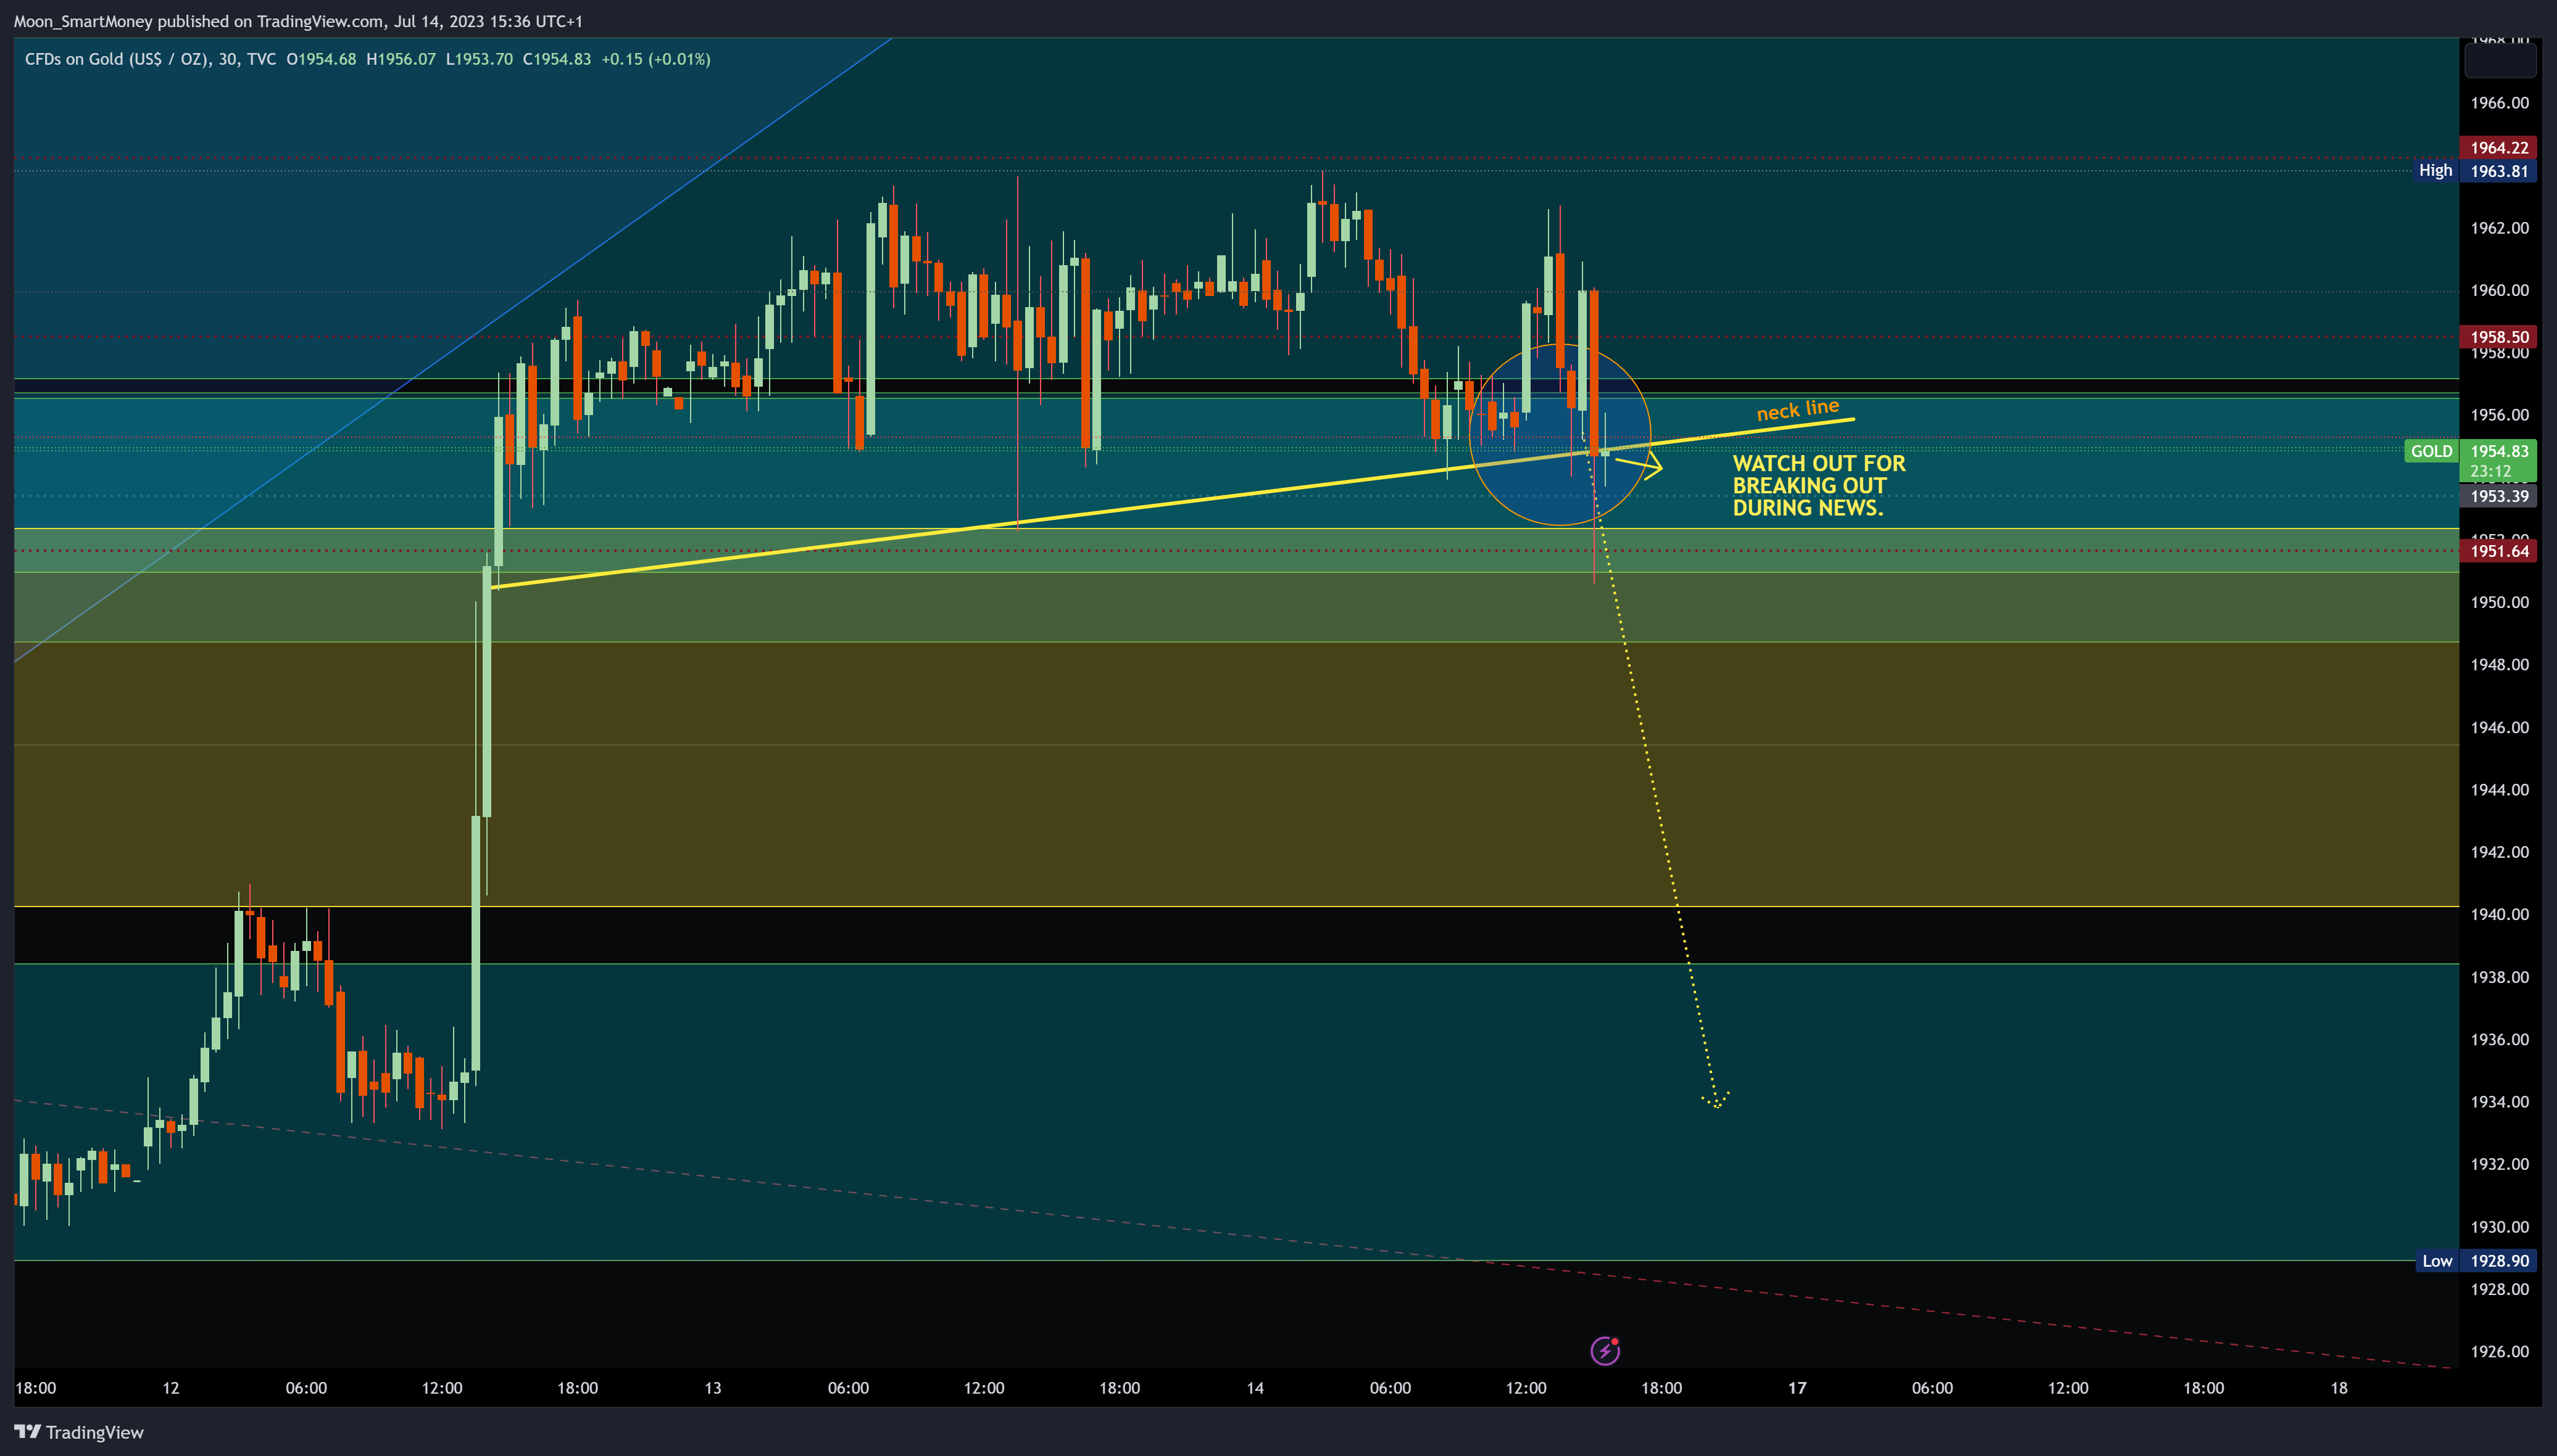Click the 1966.00 price axis label
Viewport: 2557px width, 1456px height.
(2499, 103)
